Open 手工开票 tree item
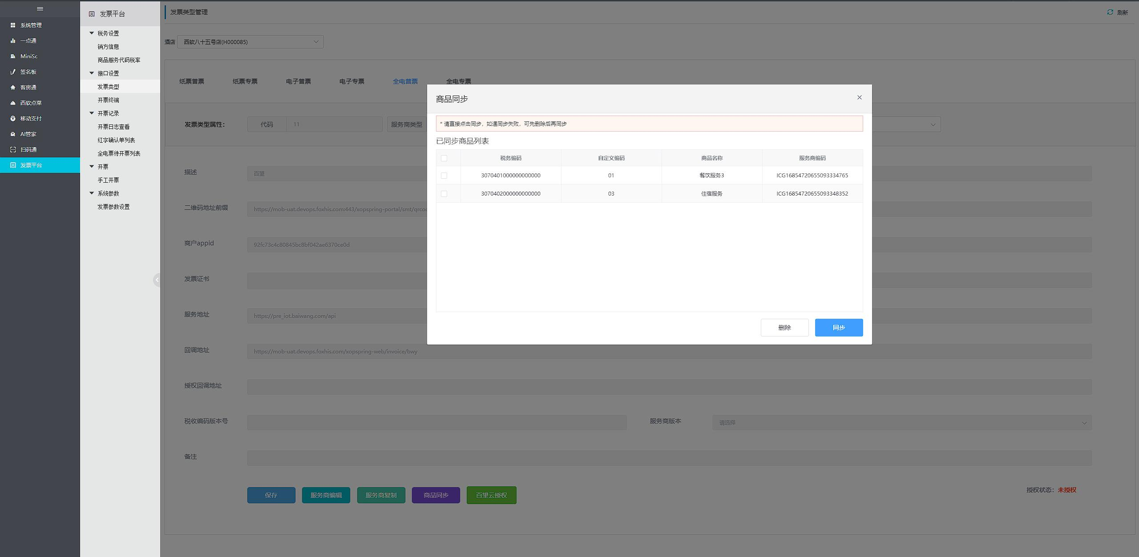 [109, 180]
